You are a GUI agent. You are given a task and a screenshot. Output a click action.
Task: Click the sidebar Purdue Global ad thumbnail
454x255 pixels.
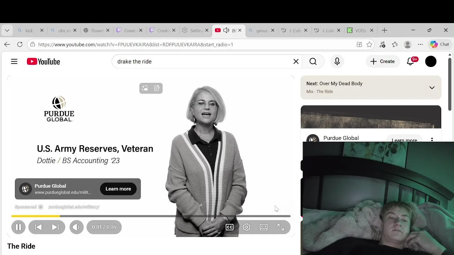(371, 117)
